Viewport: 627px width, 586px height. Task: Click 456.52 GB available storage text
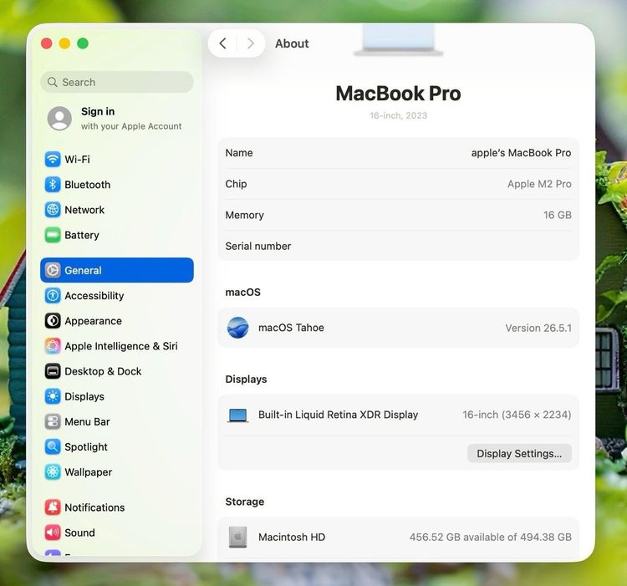click(490, 537)
